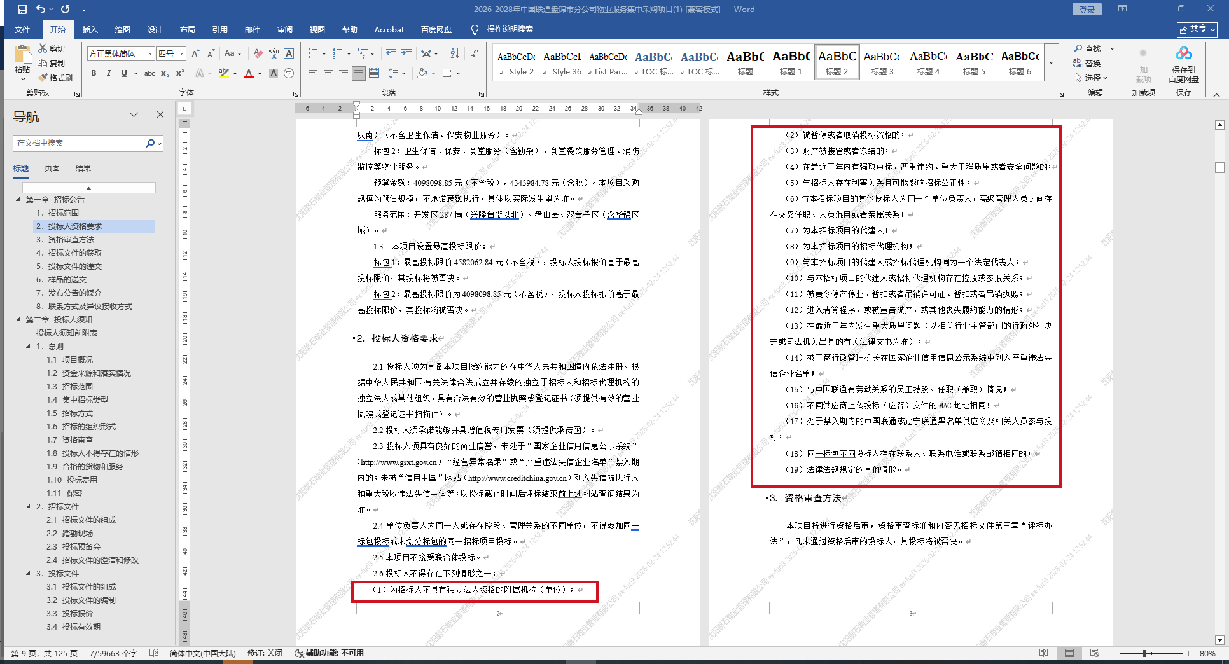Apply the 标题 3 style
Screen dimensions: 1229x664
(882, 62)
